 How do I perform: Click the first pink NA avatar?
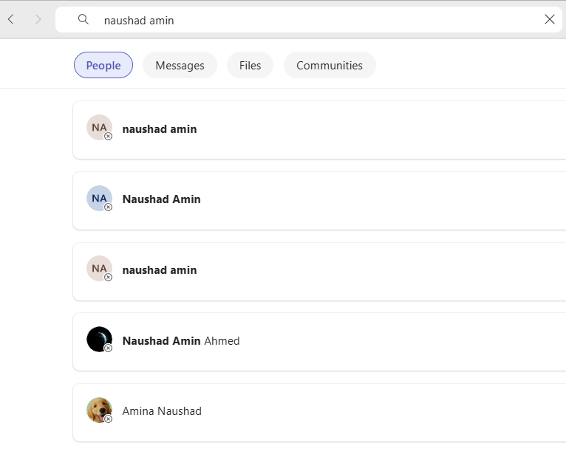click(99, 127)
